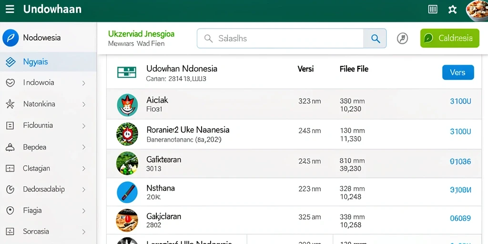The width and height of the screenshot is (488, 244).
Task: Click the magnifier search button
Action: click(375, 39)
